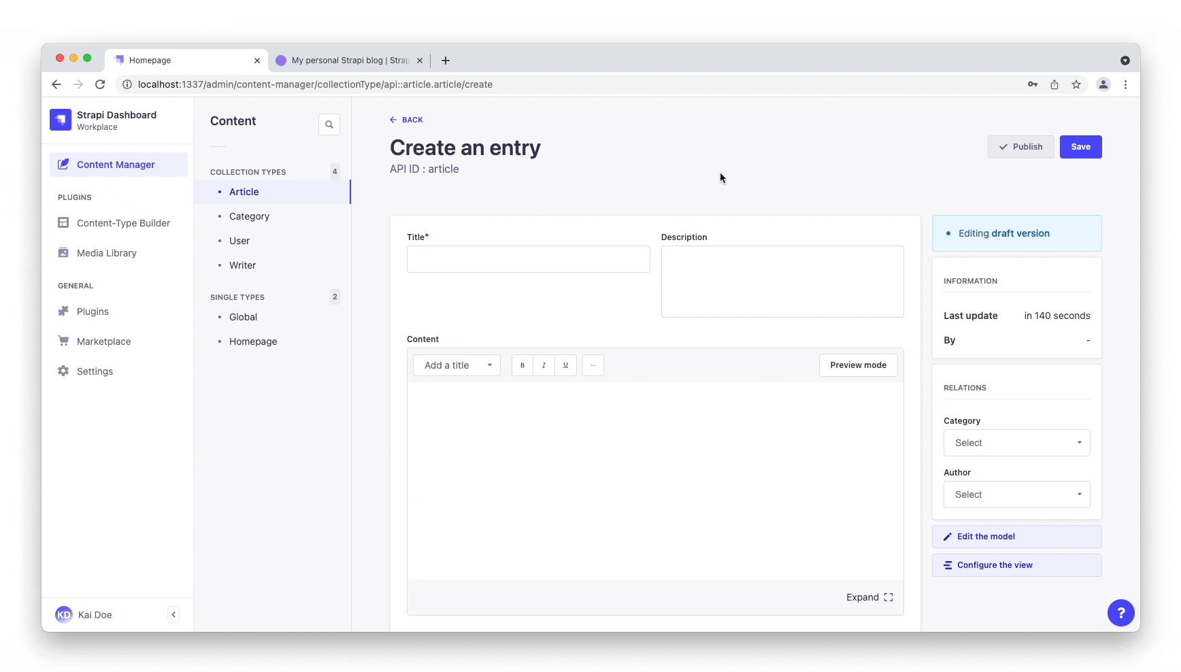
Task: Open the Media Library
Action: [x=105, y=252]
